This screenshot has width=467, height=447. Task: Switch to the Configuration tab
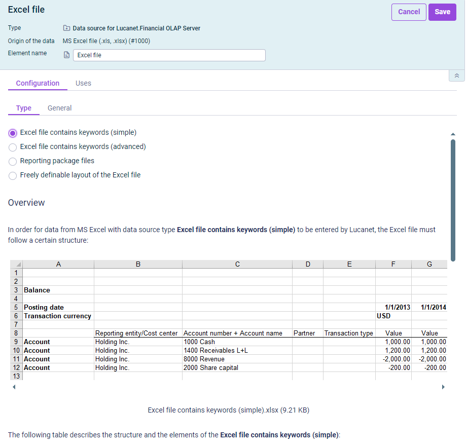tap(38, 83)
